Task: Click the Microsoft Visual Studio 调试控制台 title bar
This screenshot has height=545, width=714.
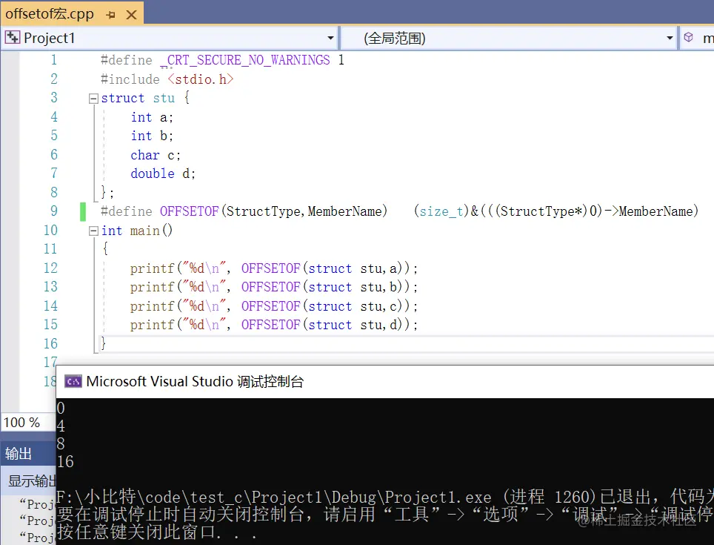Action: tap(385, 381)
